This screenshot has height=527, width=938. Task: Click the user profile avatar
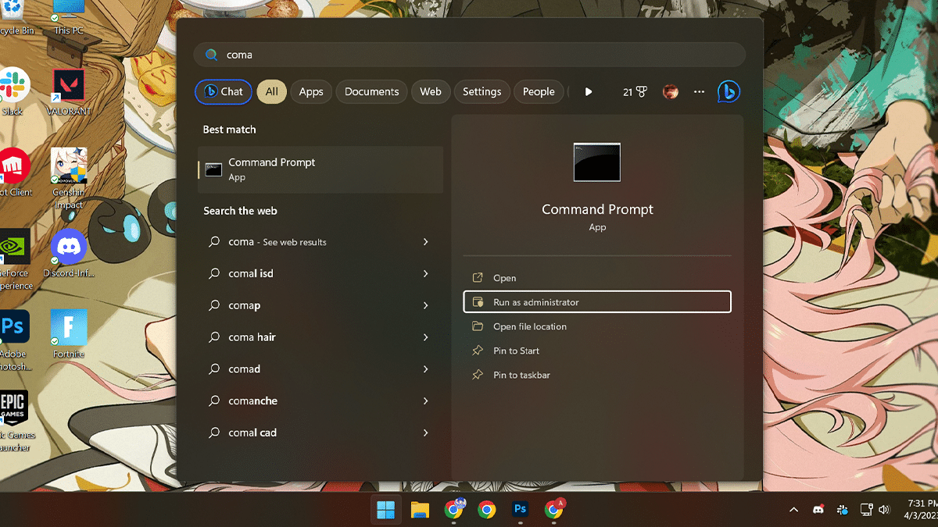(x=670, y=91)
